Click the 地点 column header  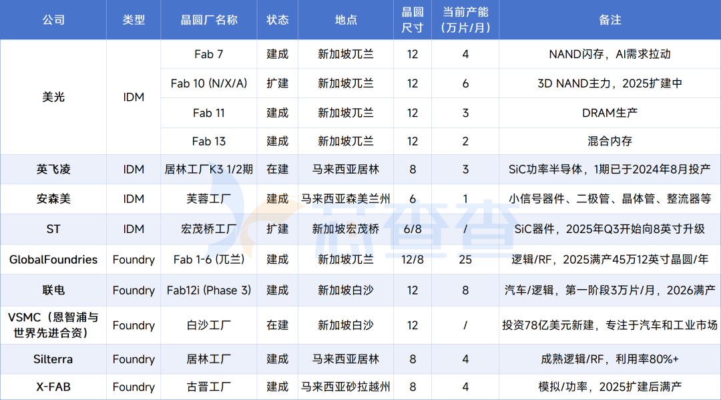tap(346, 20)
